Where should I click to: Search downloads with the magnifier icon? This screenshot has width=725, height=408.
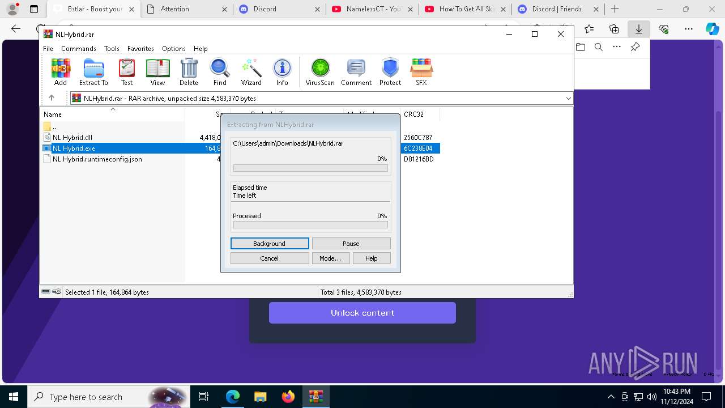point(599,47)
